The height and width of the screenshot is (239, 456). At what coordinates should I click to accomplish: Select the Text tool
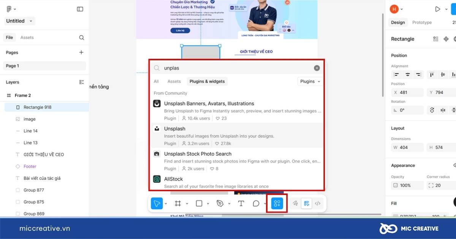pos(241,204)
